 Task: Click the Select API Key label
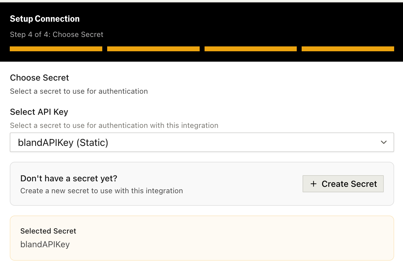(x=39, y=112)
